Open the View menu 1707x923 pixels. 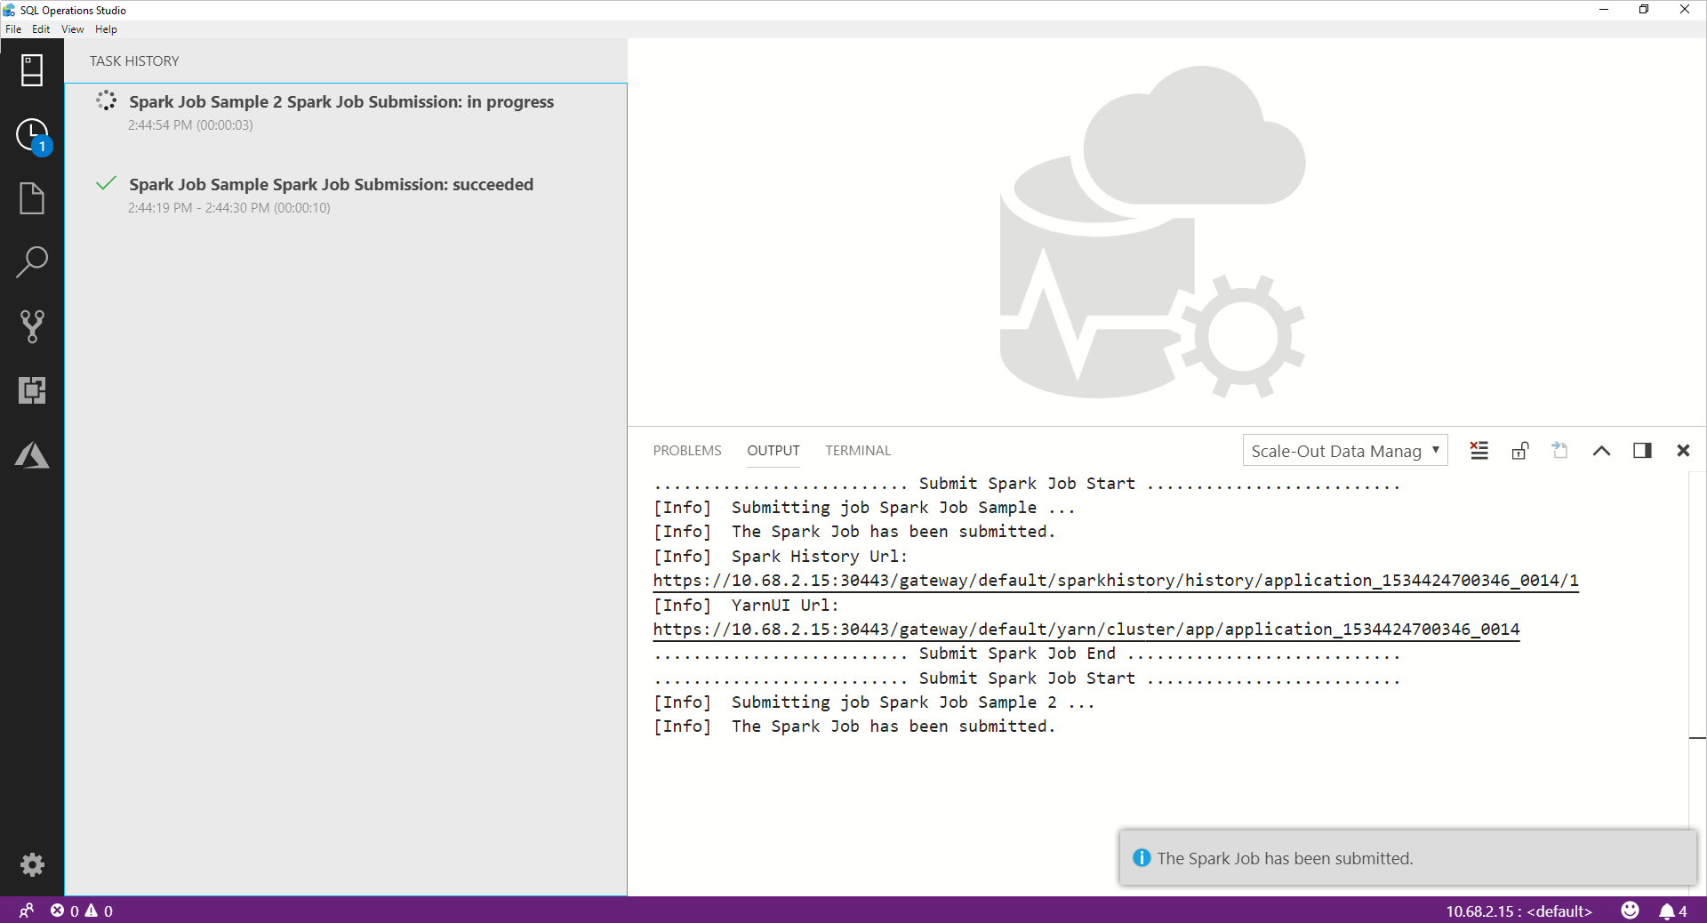(73, 29)
